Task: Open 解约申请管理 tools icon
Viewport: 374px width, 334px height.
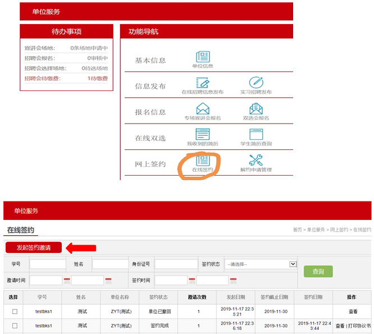Action: [x=256, y=160]
